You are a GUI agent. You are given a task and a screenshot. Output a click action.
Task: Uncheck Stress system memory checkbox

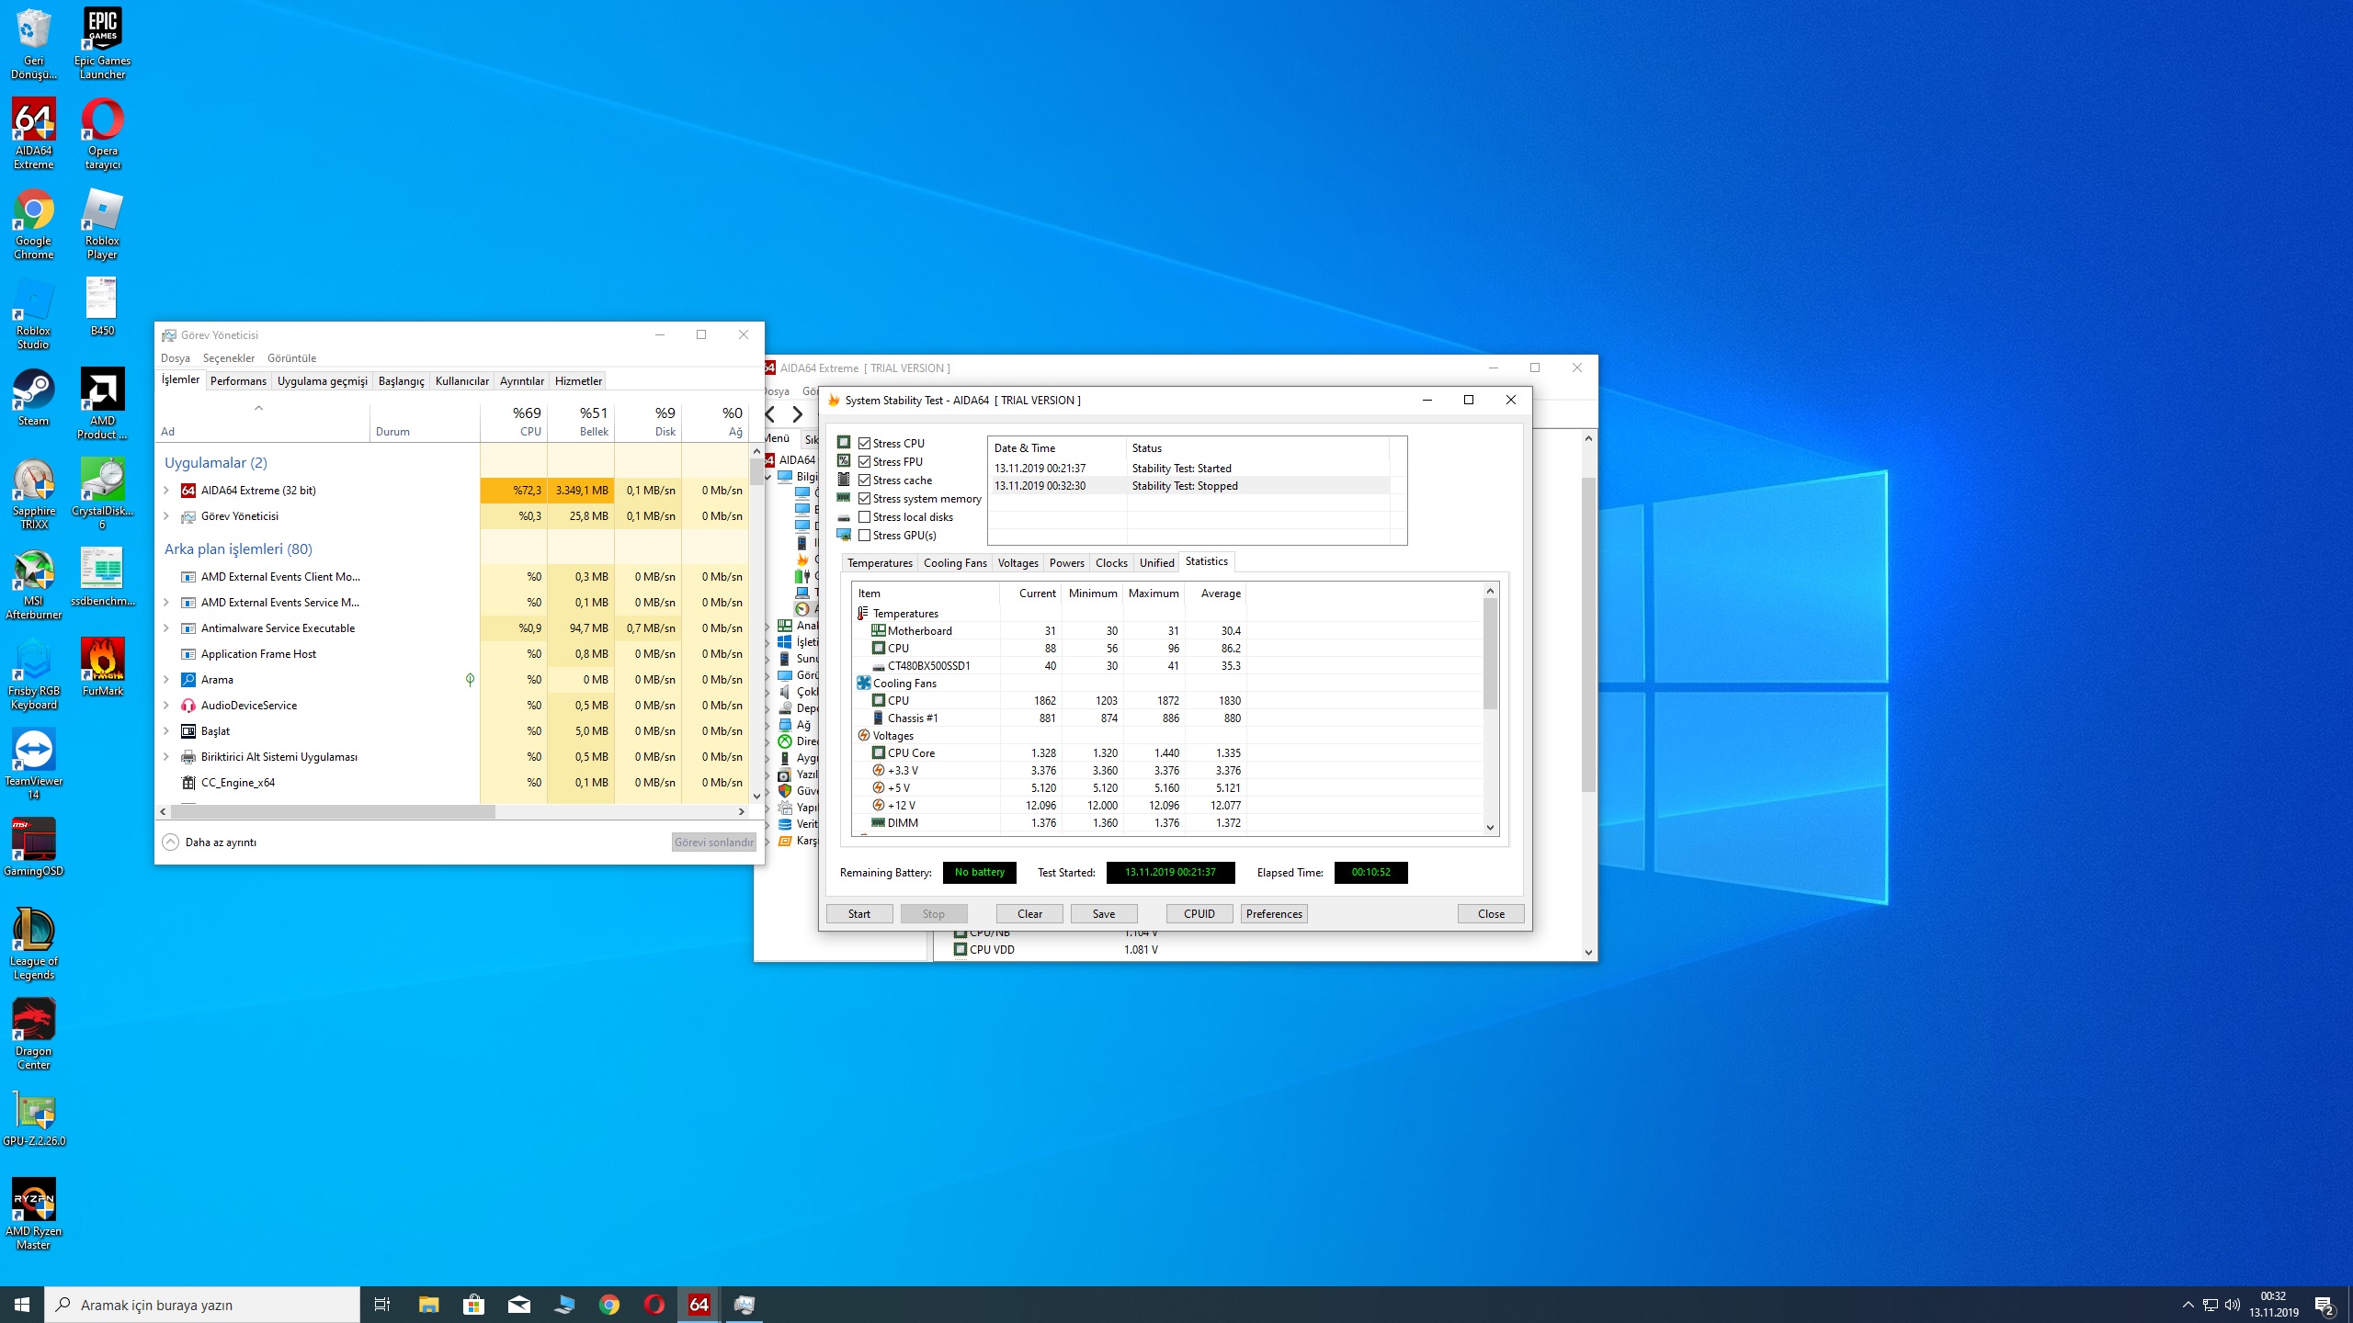(864, 498)
